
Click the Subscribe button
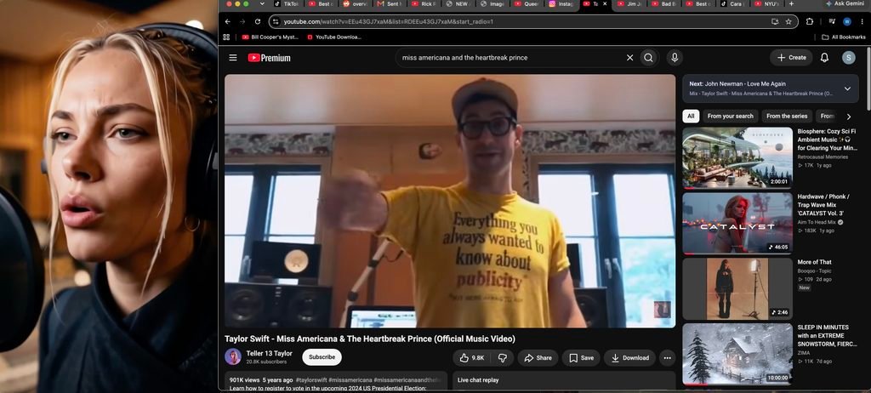click(322, 357)
